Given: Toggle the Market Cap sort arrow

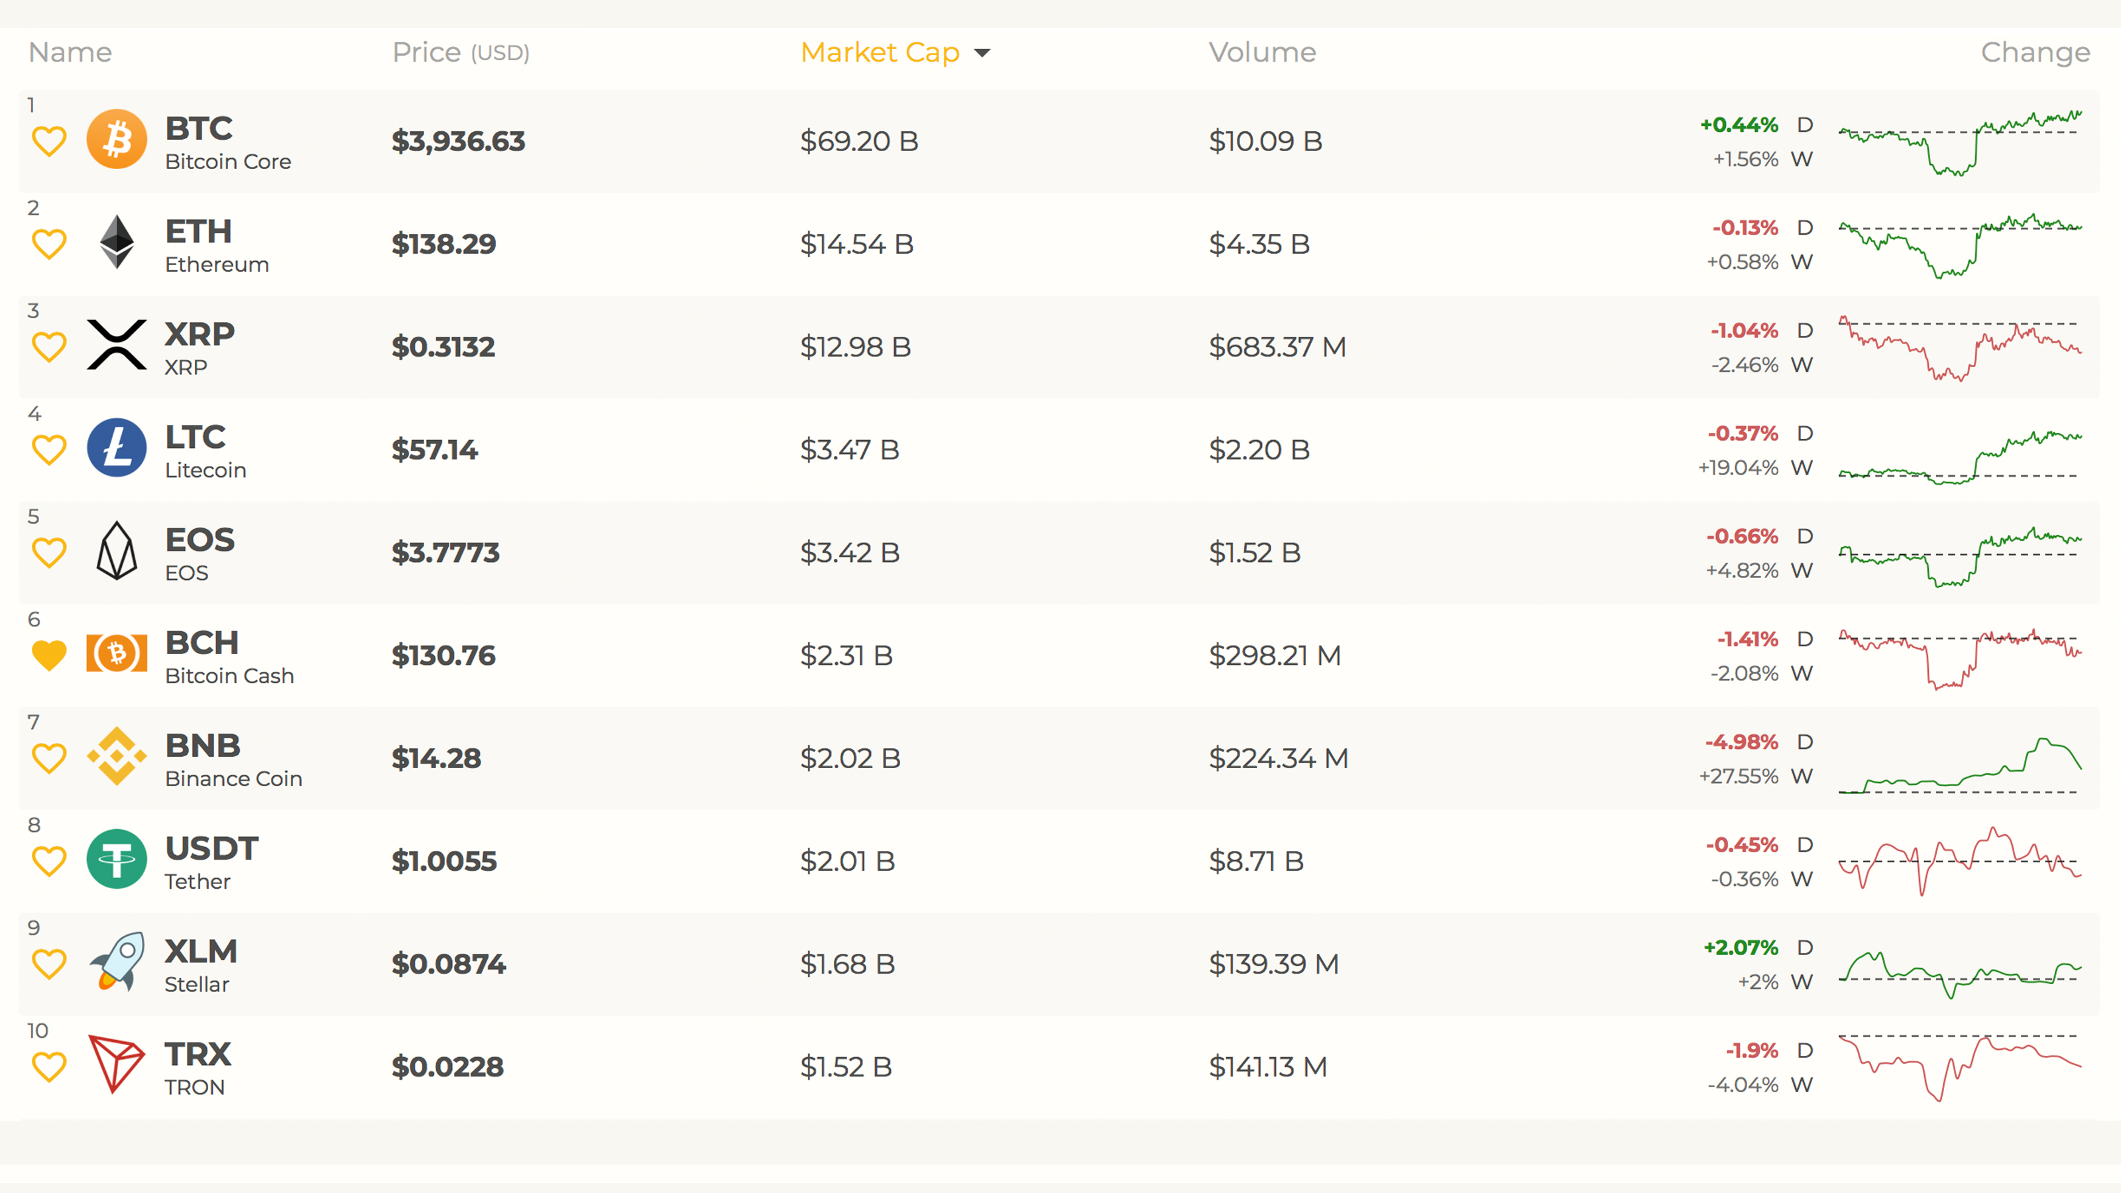Looking at the screenshot, I should tap(982, 54).
